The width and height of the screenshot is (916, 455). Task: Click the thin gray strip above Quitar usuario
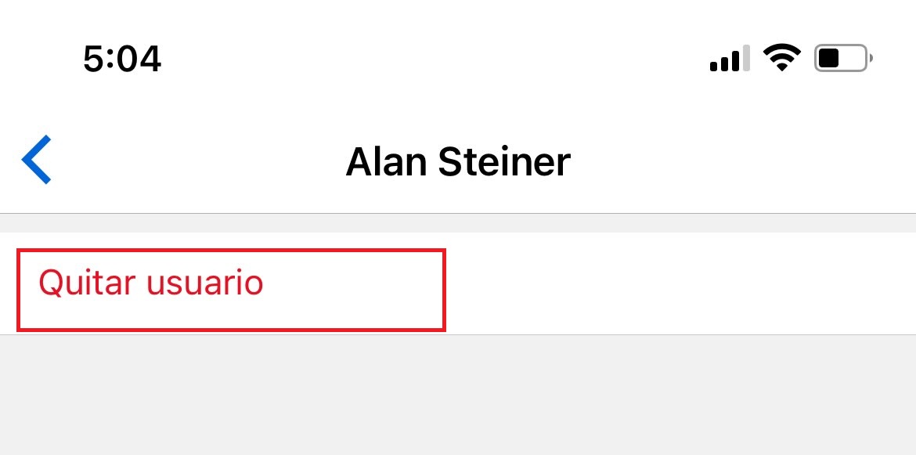click(458, 223)
